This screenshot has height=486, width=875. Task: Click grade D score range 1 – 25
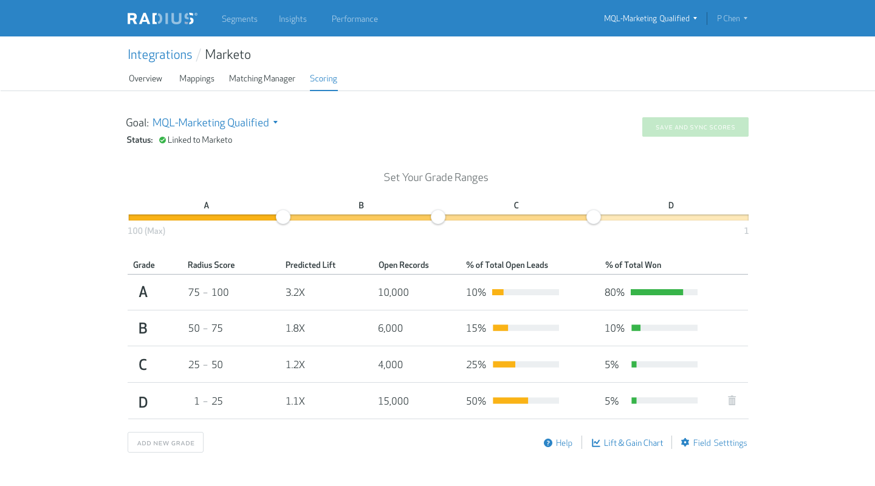(x=208, y=401)
